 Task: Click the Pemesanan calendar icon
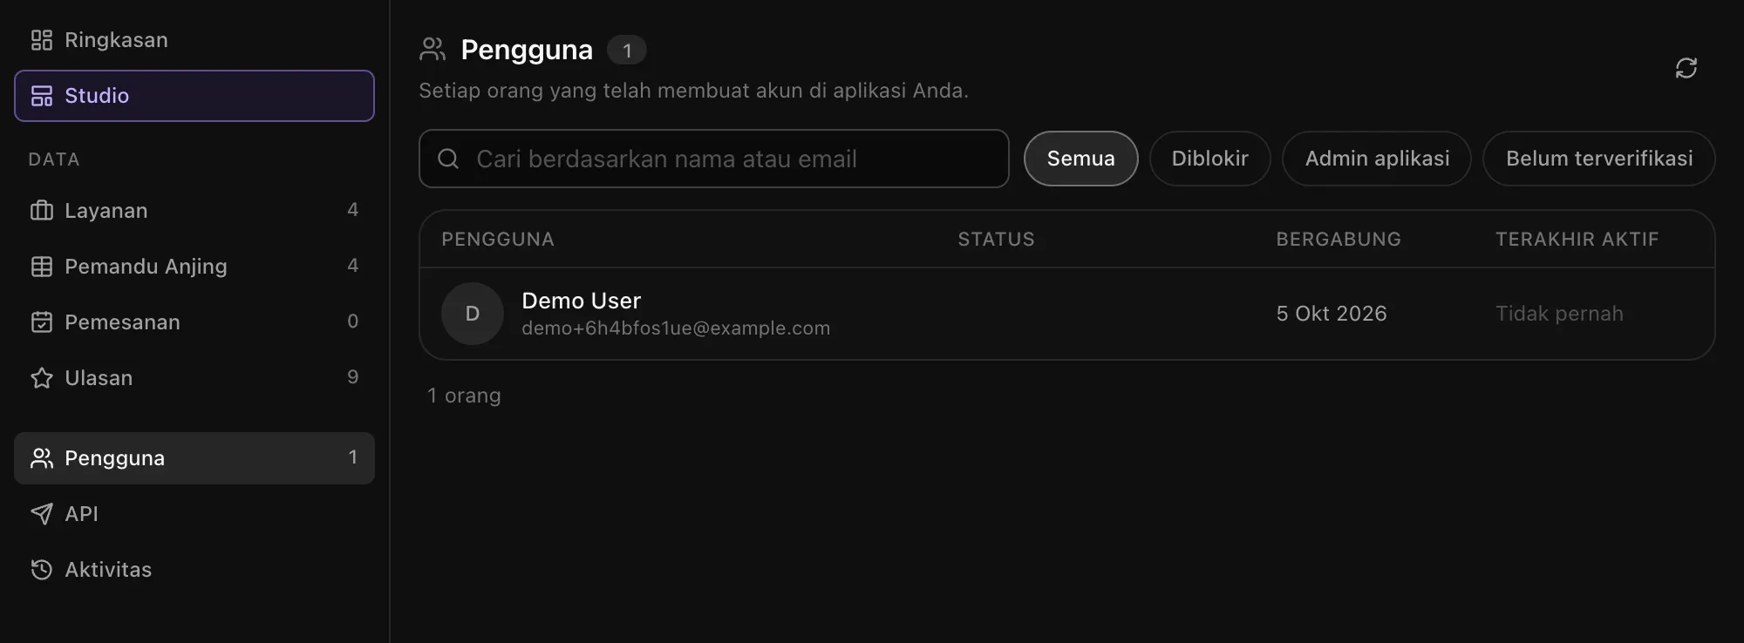[x=42, y=322]
